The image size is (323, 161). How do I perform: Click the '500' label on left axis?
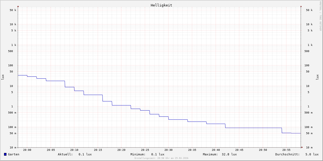coord(10,51)
